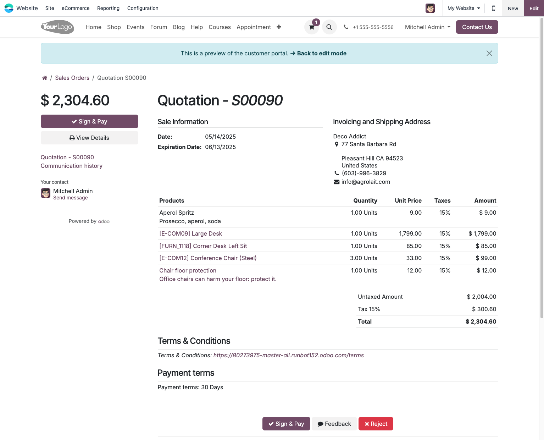544x440 pixels.
Task: Open Sales Orders breadcrumb
Action: point(72,78)
